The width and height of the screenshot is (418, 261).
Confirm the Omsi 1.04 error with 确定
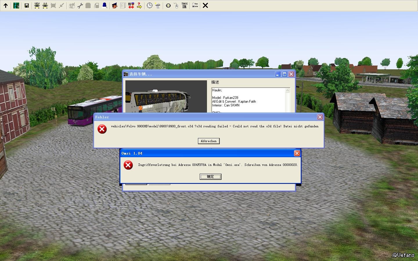[210, 177]
